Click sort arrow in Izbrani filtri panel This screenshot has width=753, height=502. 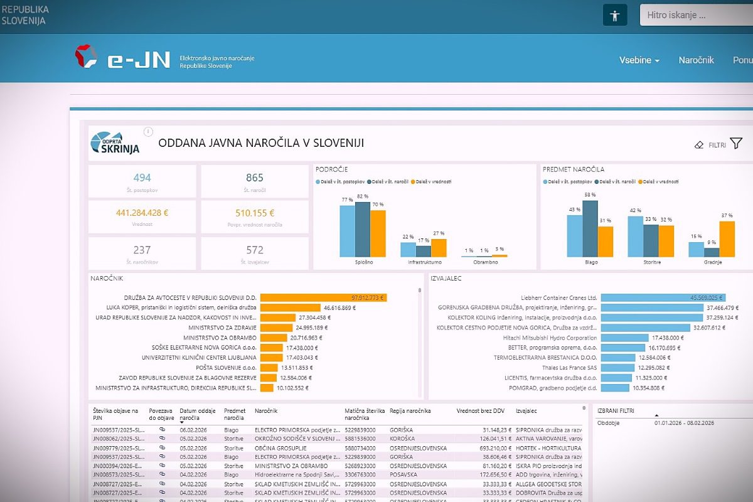657,415
